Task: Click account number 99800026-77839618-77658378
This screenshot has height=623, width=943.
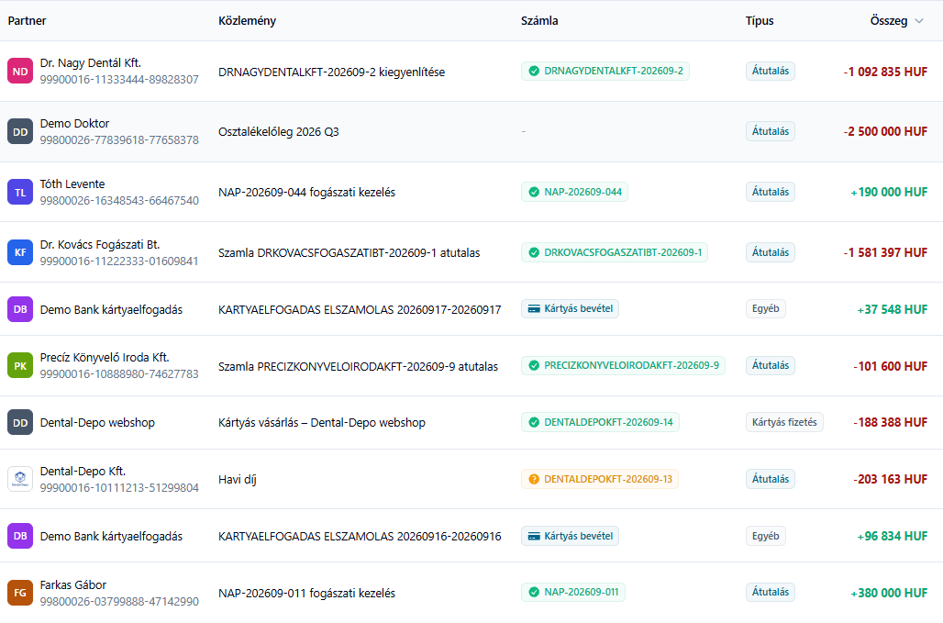Action: coord(119,140)
